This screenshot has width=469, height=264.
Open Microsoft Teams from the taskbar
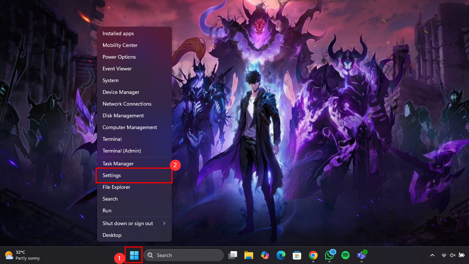coord(362,255)
